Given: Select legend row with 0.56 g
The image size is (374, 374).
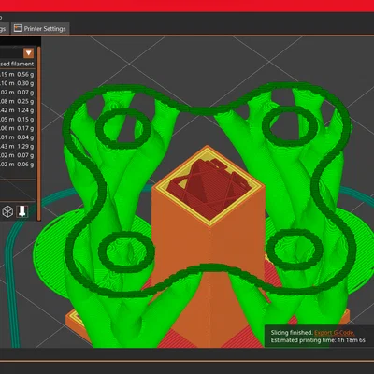Looking at the screenshot, I should [17, 74].
